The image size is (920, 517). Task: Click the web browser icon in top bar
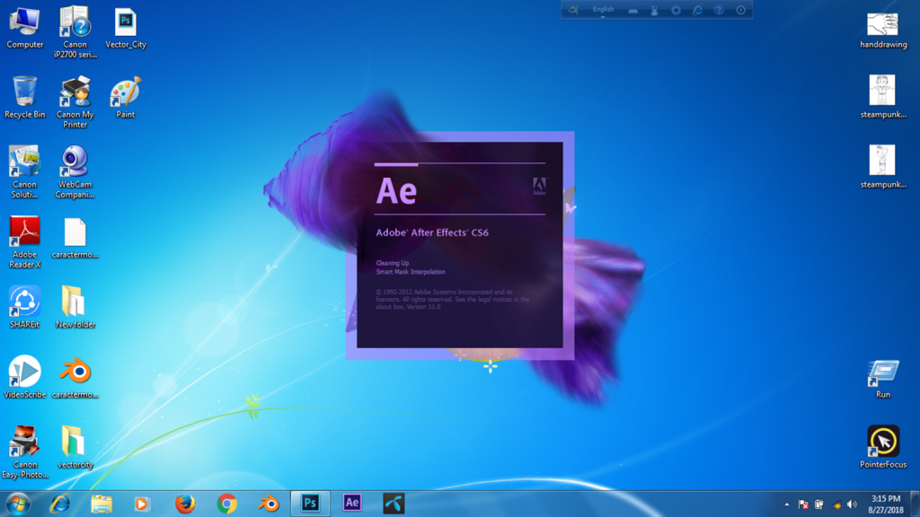(697, 10)
